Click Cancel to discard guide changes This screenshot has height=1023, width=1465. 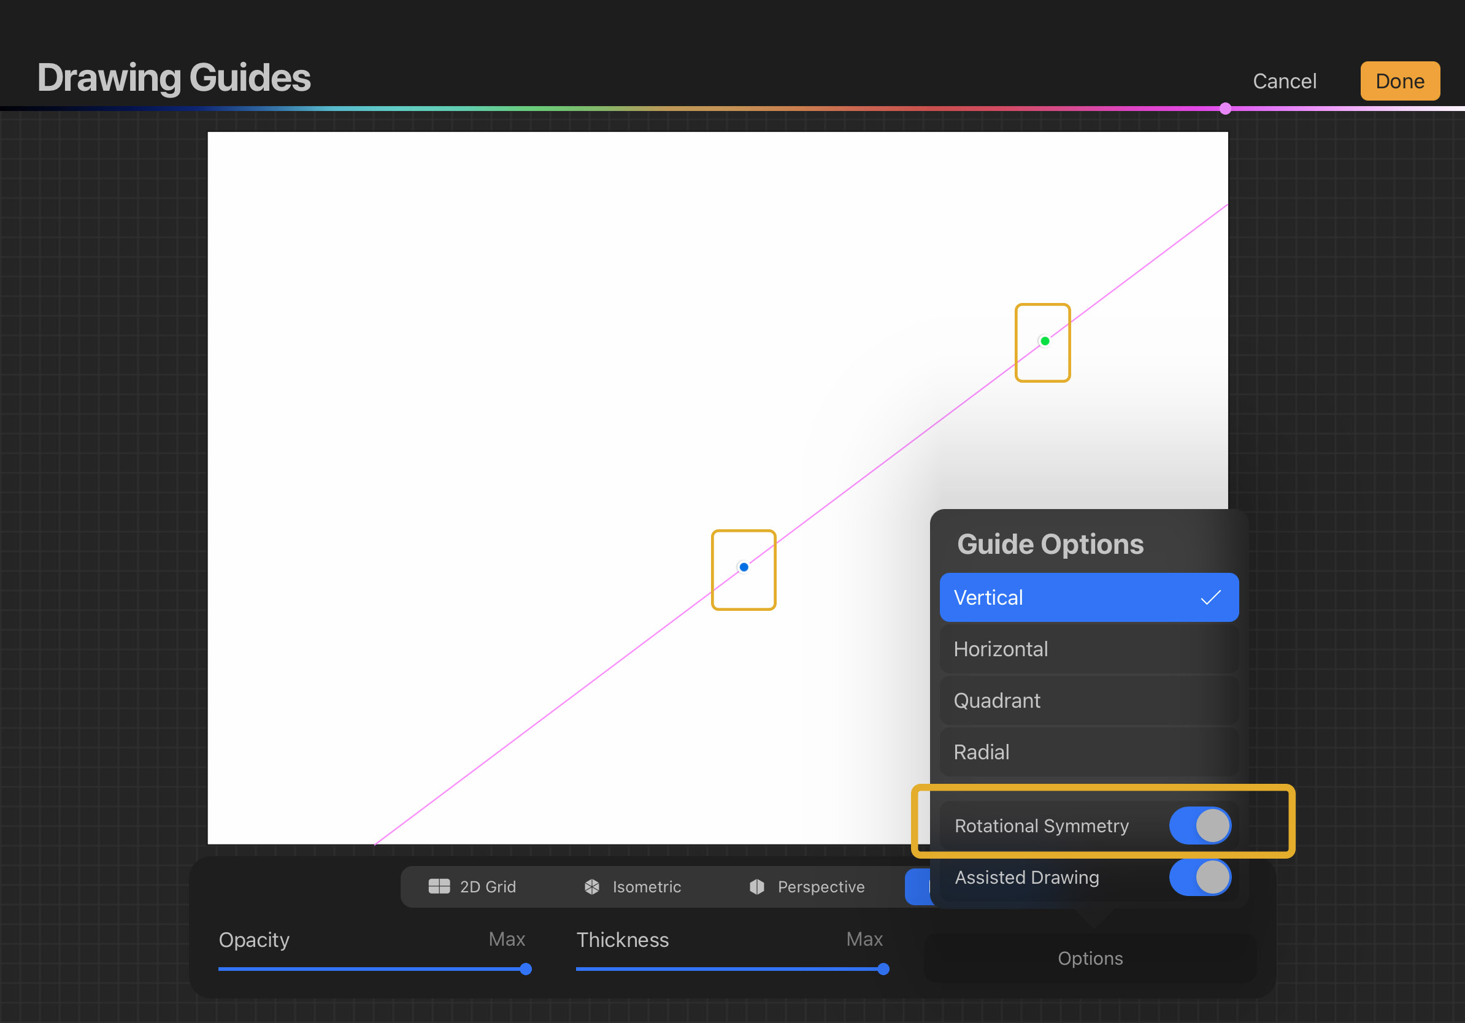point(1284,81)
